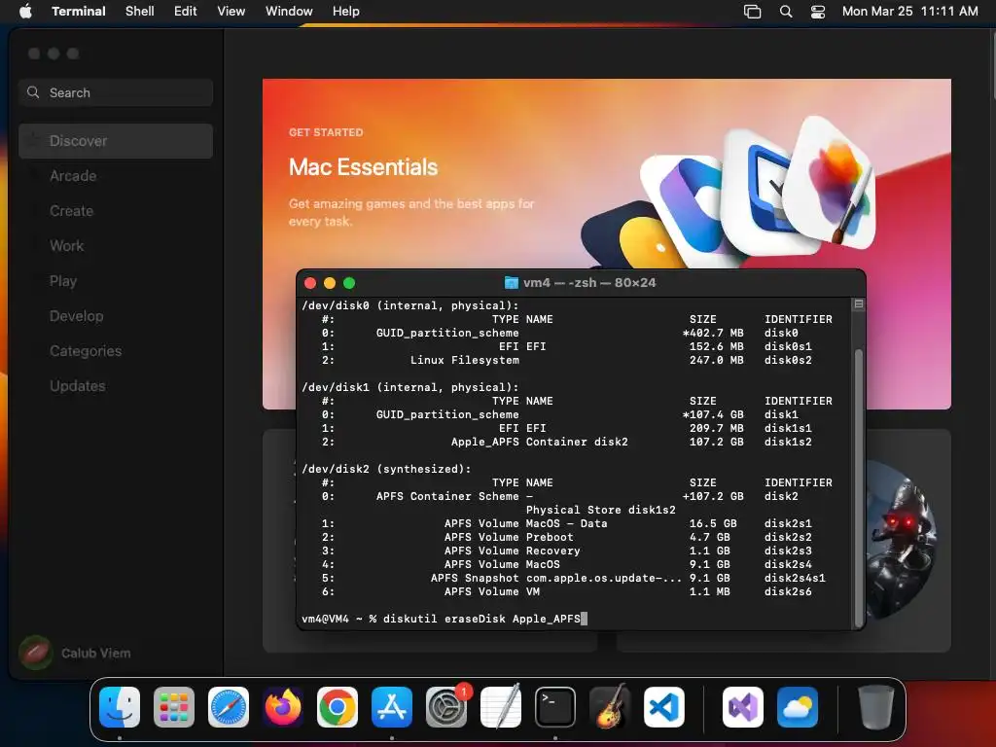Open the Edit menu
The height and width of the screenshot is (747, 996).
pos(186,11)
